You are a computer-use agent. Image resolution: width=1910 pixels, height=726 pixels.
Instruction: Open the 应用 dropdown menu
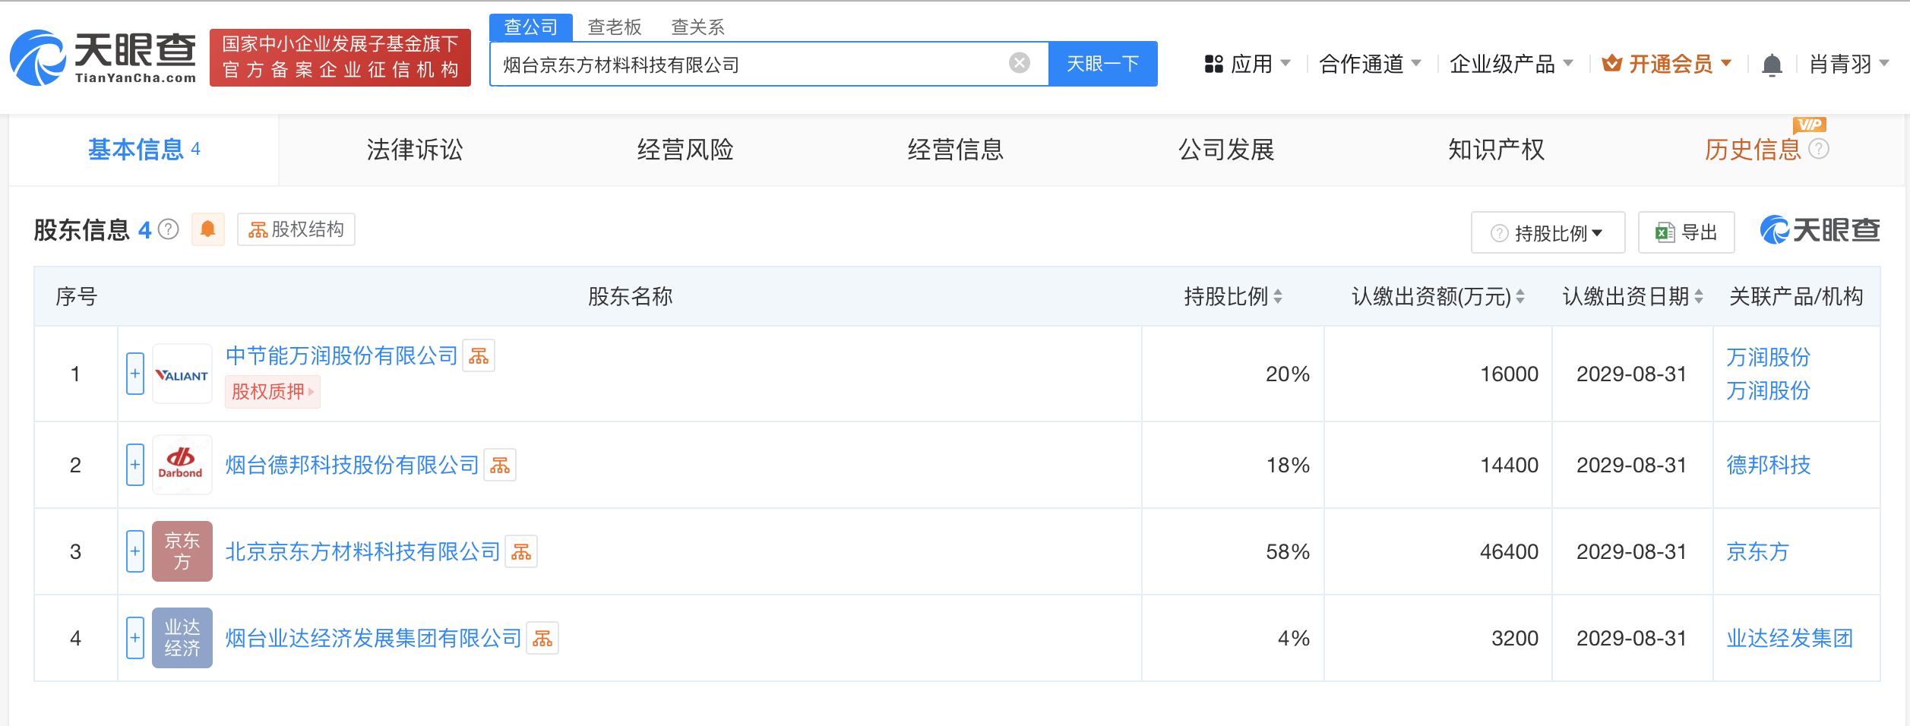pos(1248,64)
